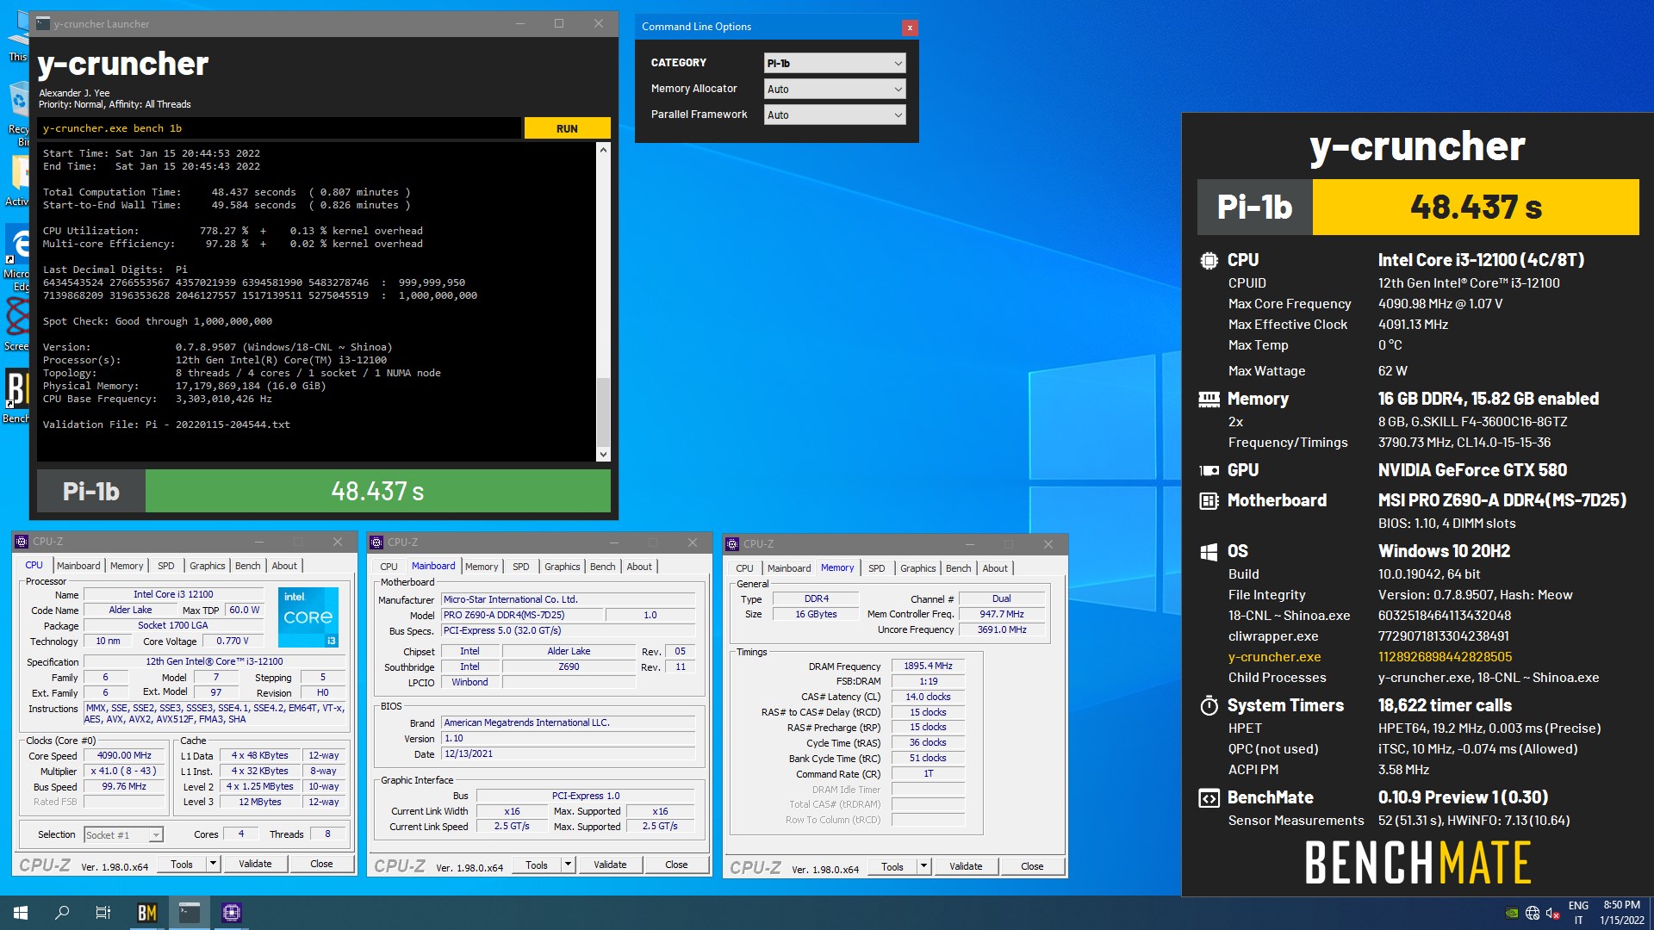Open Graphics tab in Memory CPU-Z window
The width and height of the screenshot is (1654, 930).
(918, 568)
